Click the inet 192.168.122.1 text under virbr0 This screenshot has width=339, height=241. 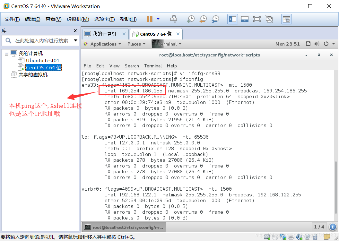click(x=130, y=195)
